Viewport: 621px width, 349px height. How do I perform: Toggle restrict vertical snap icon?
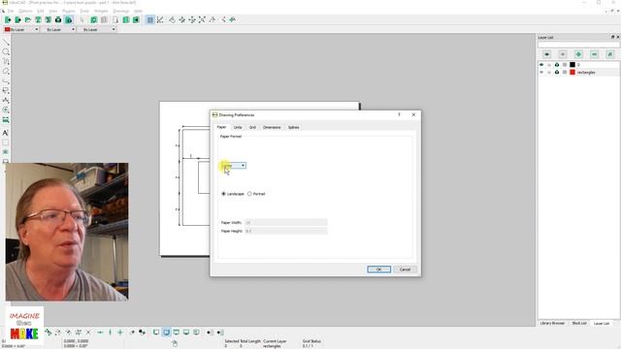(x=110, y=333)
